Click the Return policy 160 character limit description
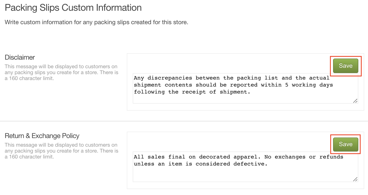Screen dimensions: 368x195 pos(62,151)
